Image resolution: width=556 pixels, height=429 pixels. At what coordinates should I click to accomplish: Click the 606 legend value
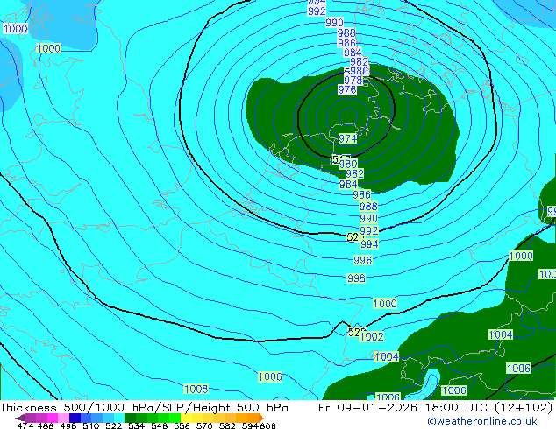267,425
